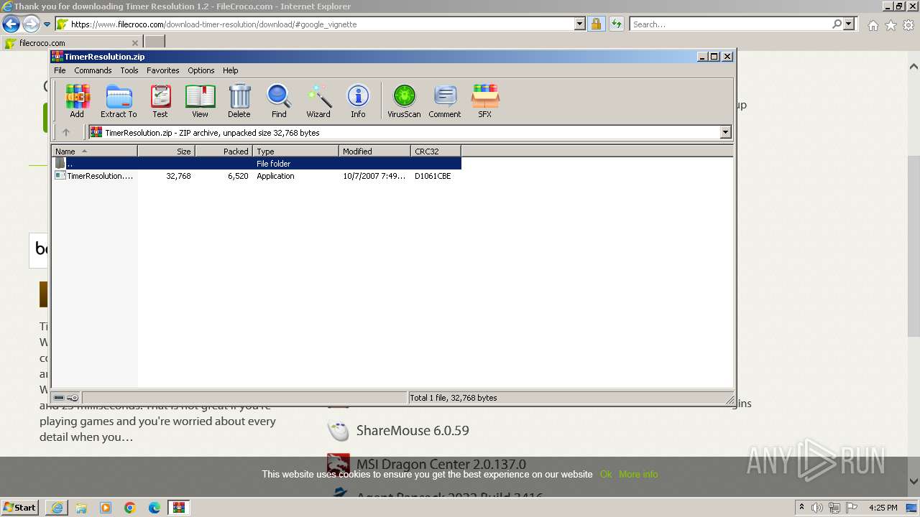Open the WinRAR File menu
Image resolution: width=920 pixels, height=517 pixels.
click(x=60, y=70)
